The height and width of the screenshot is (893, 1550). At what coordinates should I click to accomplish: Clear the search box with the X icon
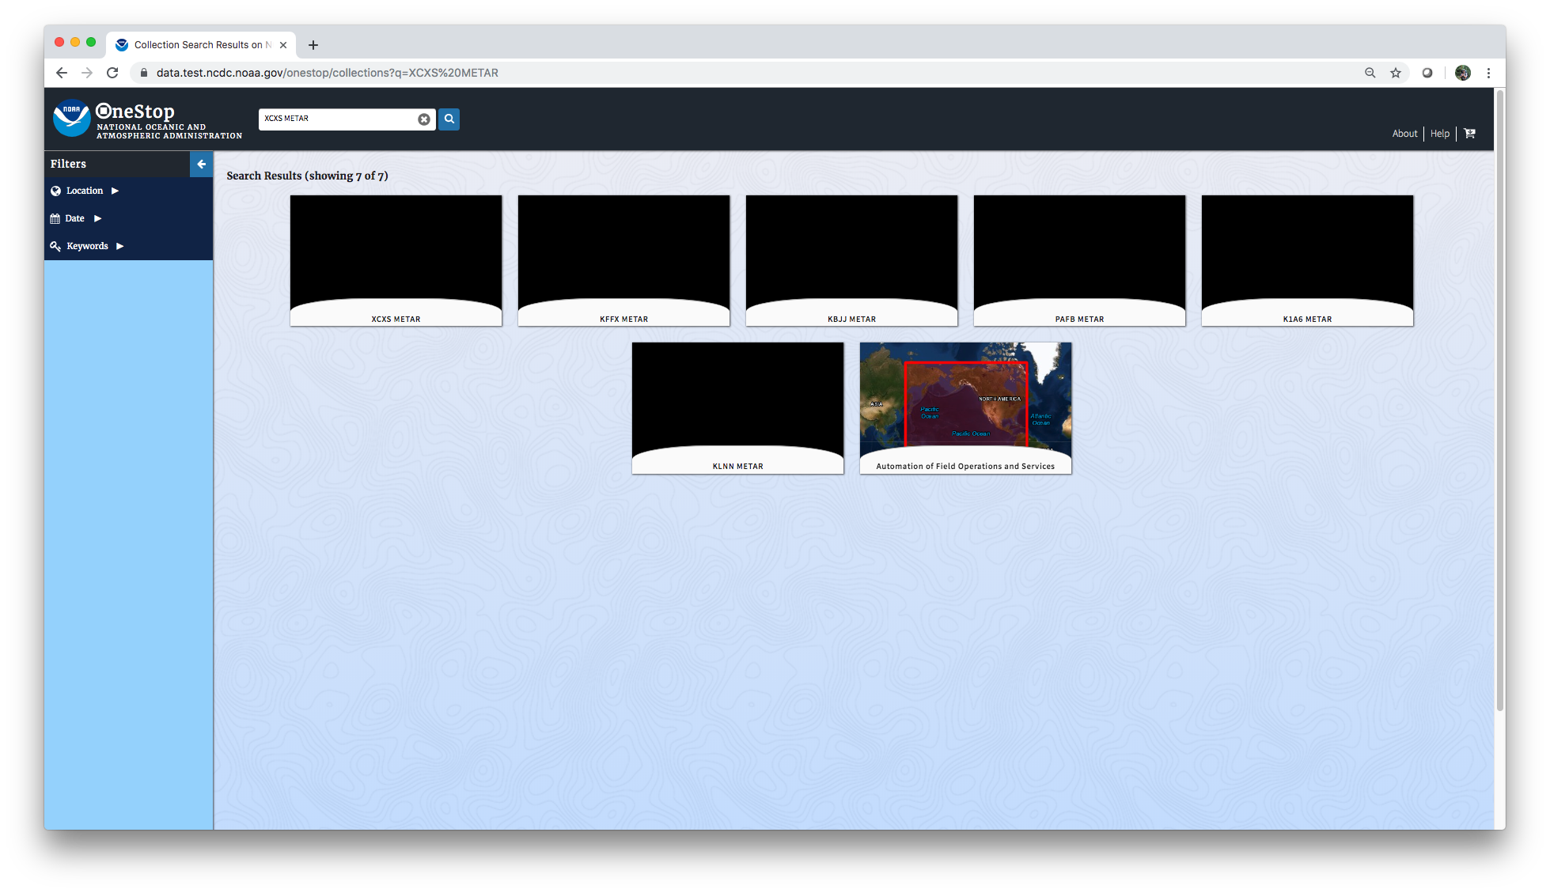(x=424, y=119)
